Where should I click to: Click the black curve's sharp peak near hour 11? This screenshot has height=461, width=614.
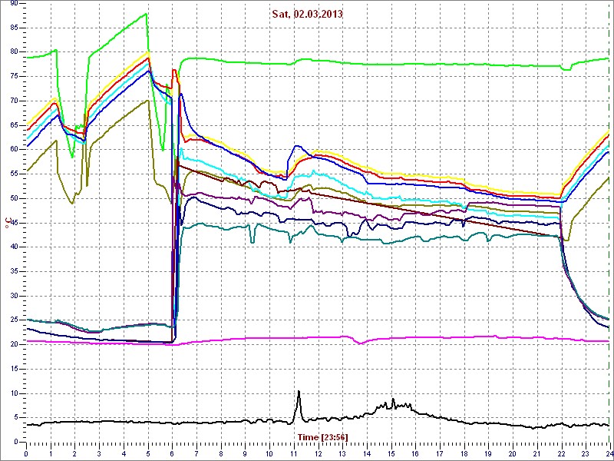tap(299, 391)
